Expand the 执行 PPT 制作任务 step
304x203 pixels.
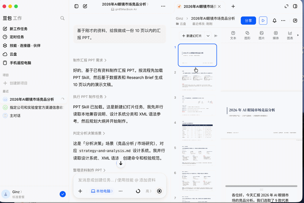point(90,97)
